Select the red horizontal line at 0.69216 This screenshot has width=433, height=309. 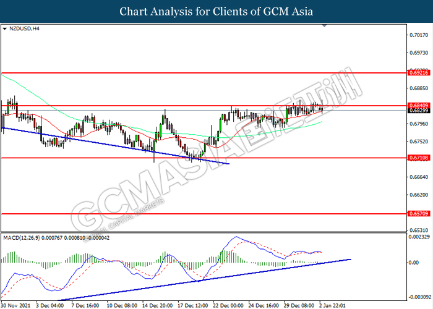click(204, 73)
